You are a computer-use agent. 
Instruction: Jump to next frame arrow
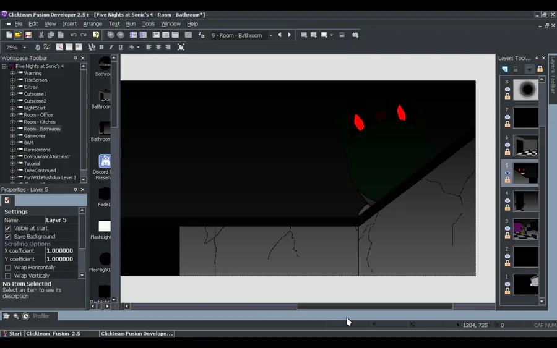coord(289,35)
